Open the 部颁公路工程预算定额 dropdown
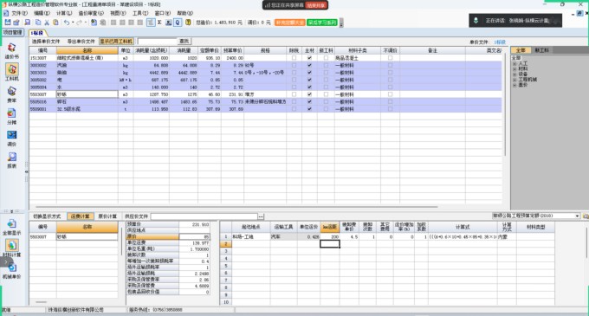 [x=536, y=216]
